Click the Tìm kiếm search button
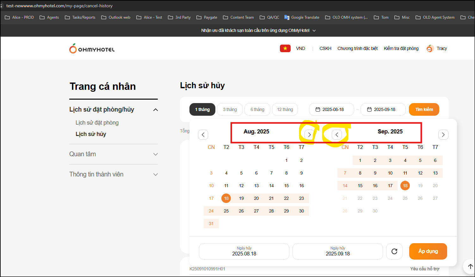The height and width of the screenshot is (277, 475). (424, 109)
